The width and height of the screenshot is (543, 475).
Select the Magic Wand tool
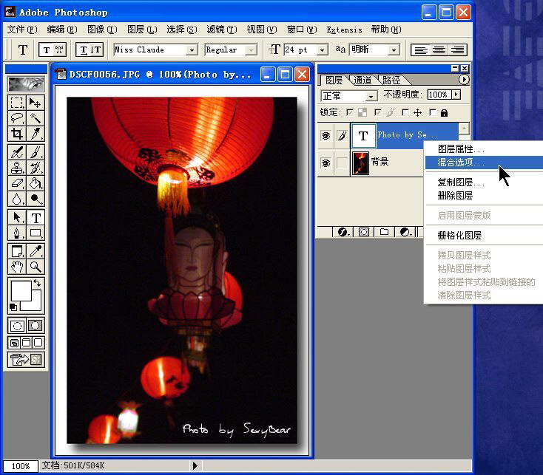(x=35, y=118)
